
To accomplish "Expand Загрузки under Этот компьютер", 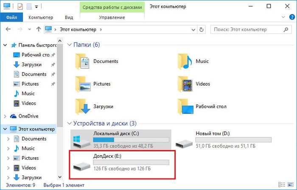I will point(8,178).
